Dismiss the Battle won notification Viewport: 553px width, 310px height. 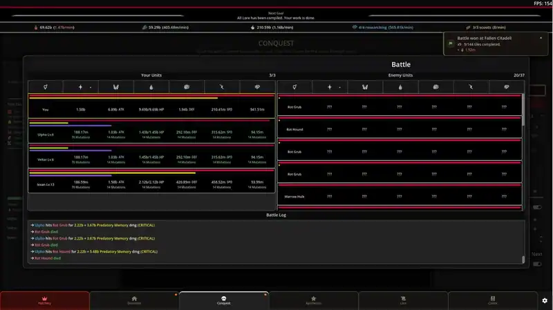pyautogui.click(x=541, y=38)
